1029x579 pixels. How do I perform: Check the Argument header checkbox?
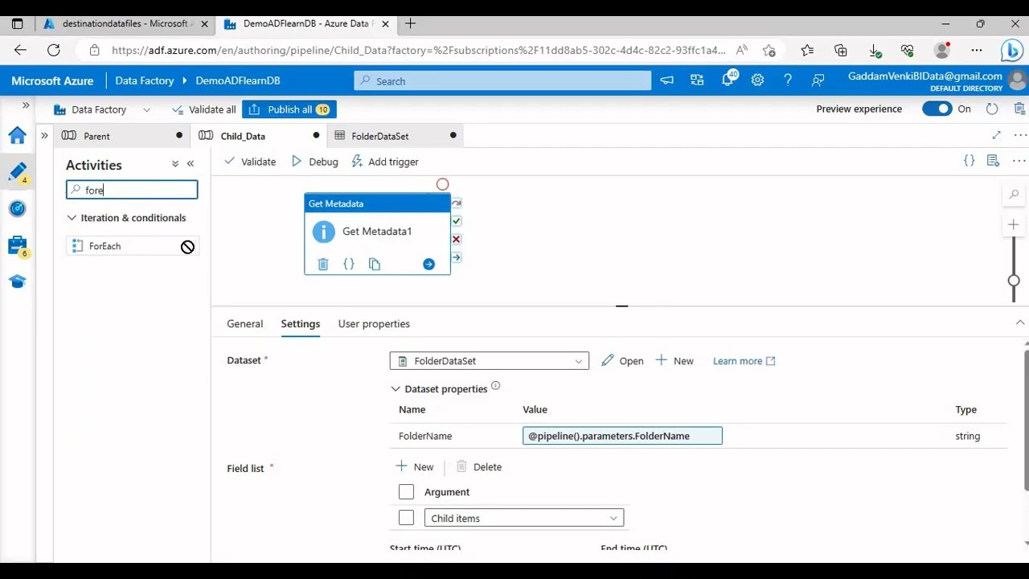tap(406, 491)
